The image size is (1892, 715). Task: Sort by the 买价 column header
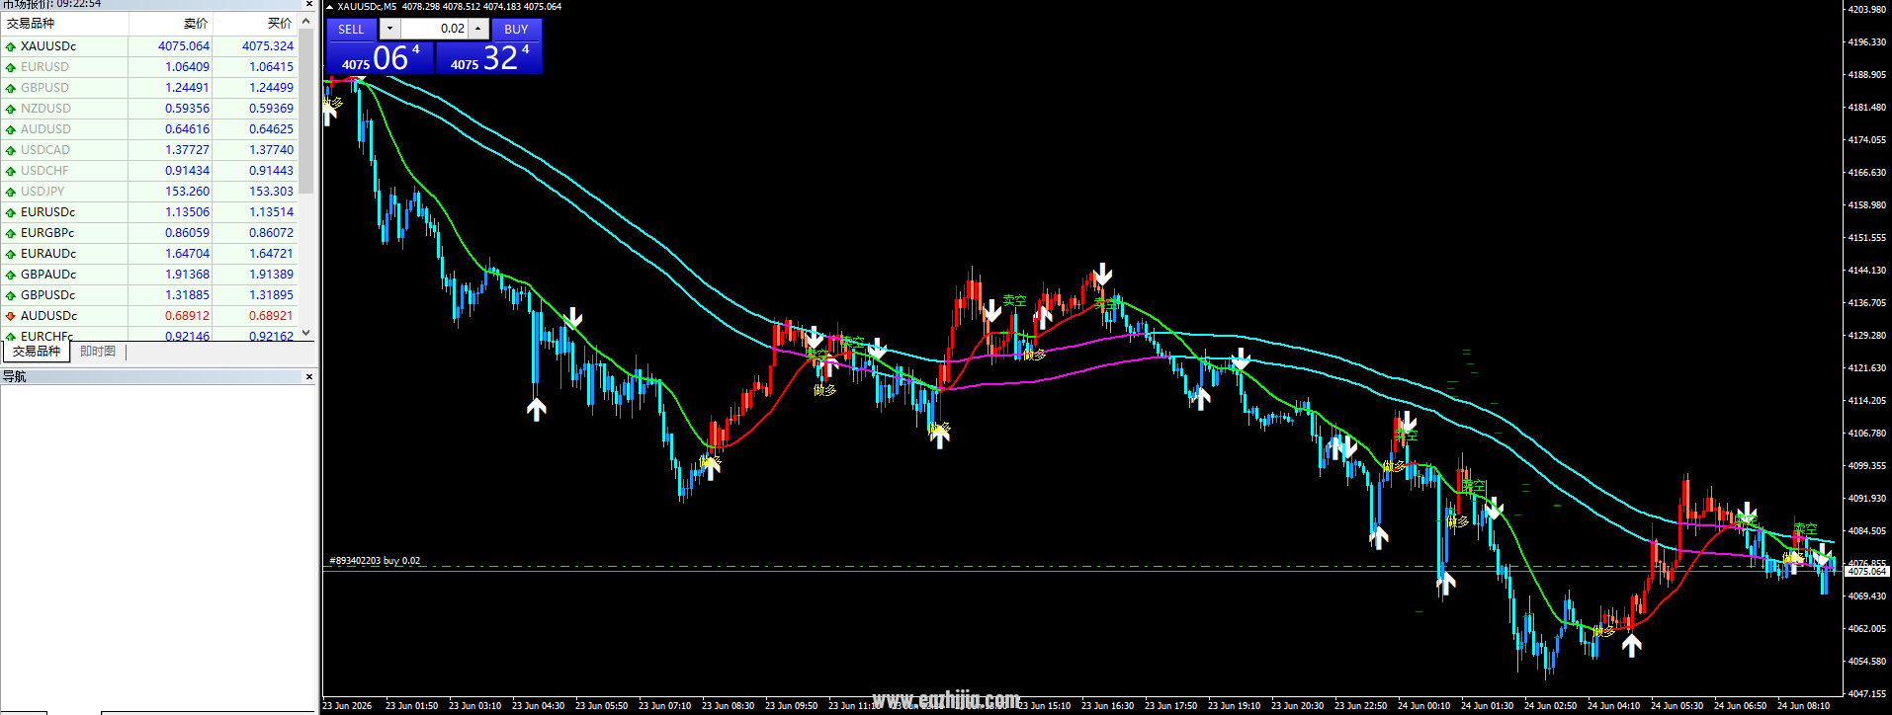click(254, 23)
